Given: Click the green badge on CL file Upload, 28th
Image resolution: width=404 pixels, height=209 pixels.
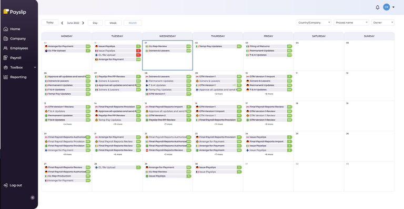Looking at the screenshot, I should tap(138, 167).
